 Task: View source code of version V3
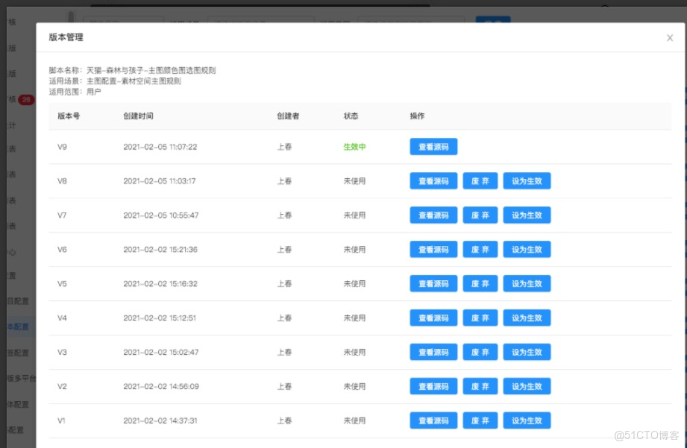[x=433, y=352]
